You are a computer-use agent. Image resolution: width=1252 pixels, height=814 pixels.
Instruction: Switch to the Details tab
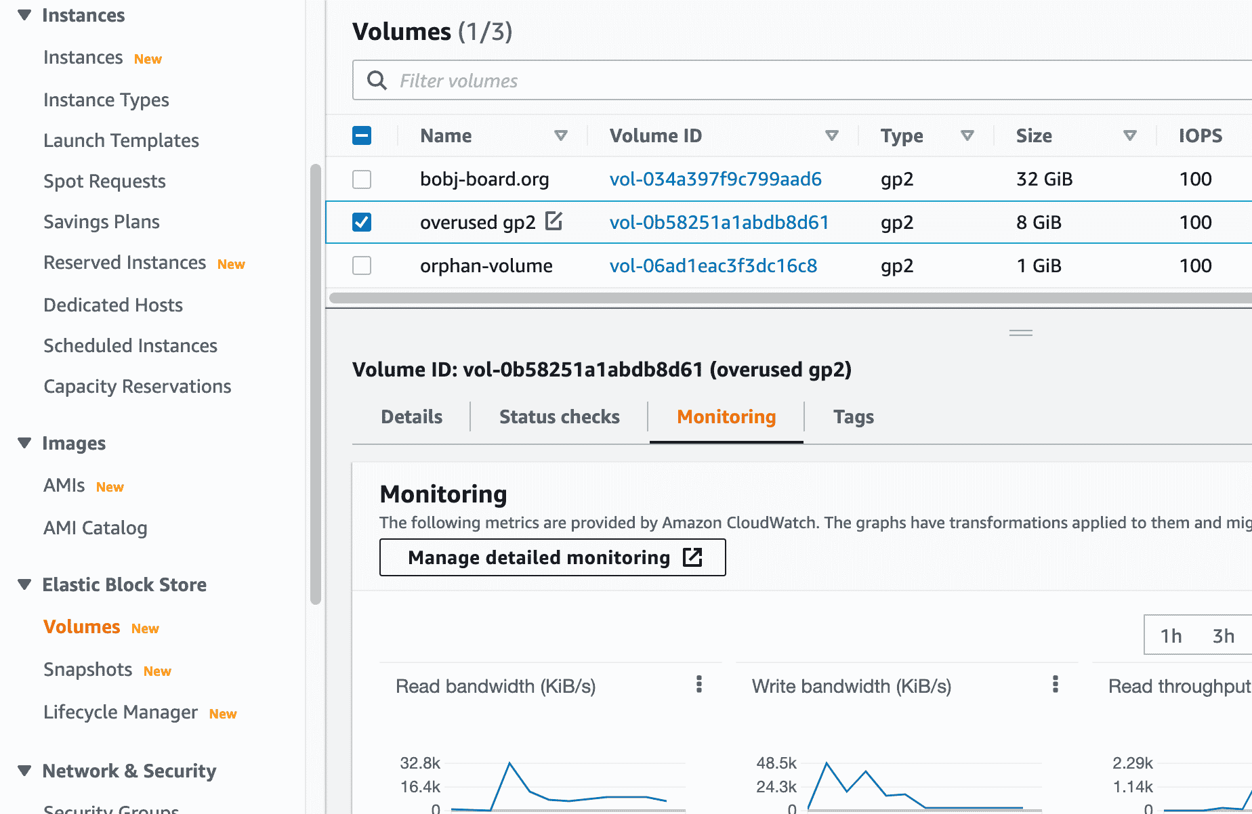pyautogui.click(x=411, y=416)
